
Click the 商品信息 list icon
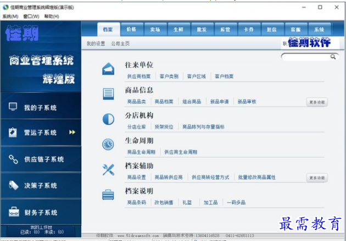coord(108,94)
